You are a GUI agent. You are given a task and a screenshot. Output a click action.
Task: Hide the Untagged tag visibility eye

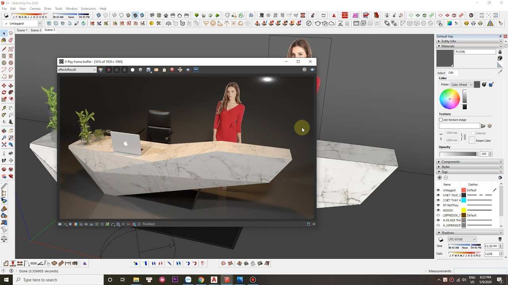(x=438, y=190)
